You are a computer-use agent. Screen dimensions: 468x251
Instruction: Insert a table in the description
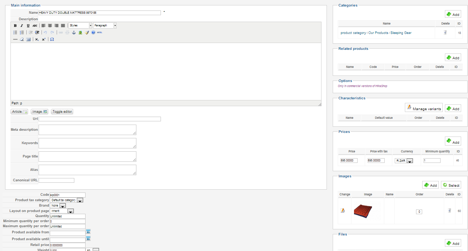[x=29, y=39]
